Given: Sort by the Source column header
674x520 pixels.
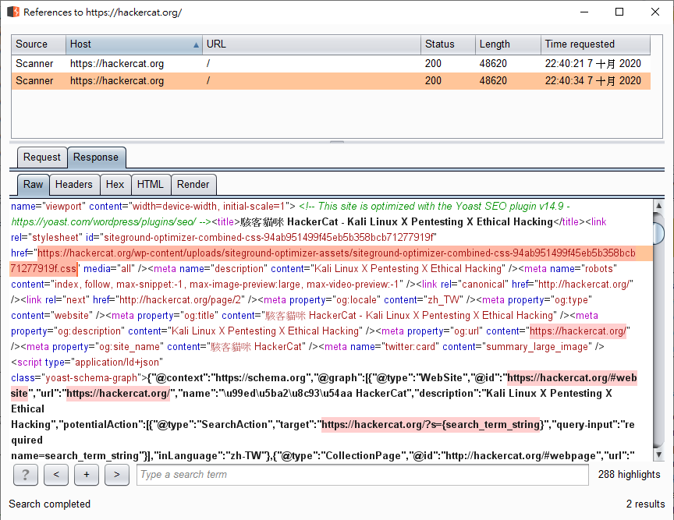Looking at the screenshot, I should click(38, 44).
